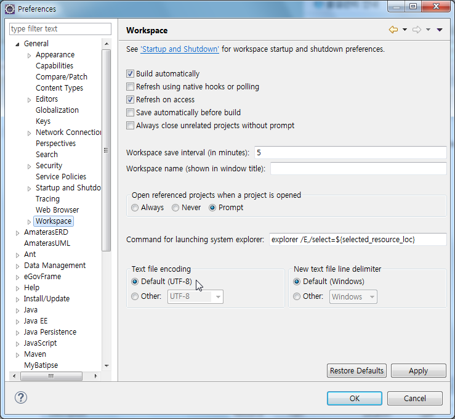Select Content Types in the tree
455x419 pixels.
click(59, 88)
